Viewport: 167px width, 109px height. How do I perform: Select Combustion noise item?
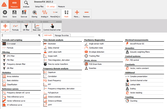(103, 48)
